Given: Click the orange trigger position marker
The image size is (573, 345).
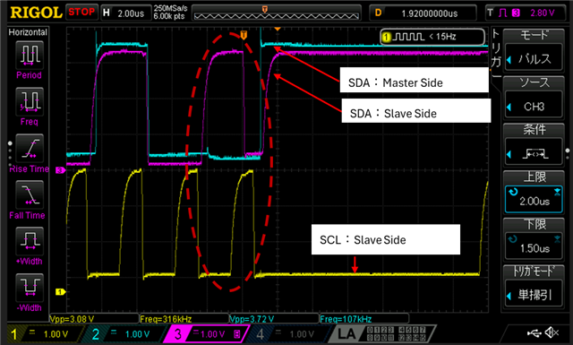Looking at the screenshot, I should coord(244,35).
